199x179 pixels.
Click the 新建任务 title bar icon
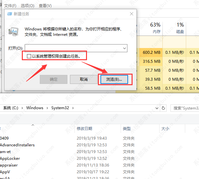coord(10,14)
